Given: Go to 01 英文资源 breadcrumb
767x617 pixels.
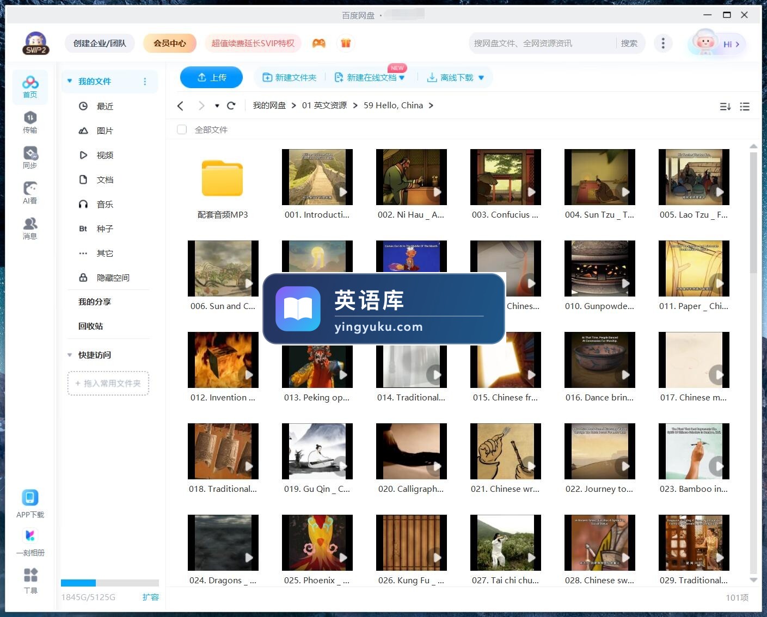Looking at the screenshot, I should pos(324,106).
